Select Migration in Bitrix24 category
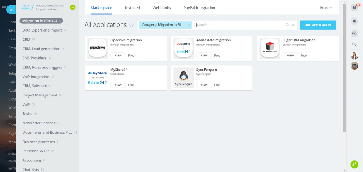 [41, 21]
